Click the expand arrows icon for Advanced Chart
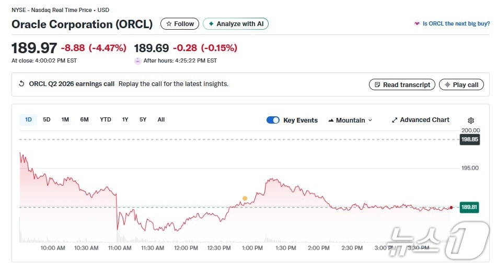This screenshot has height=267, width=497. (395, 120)
